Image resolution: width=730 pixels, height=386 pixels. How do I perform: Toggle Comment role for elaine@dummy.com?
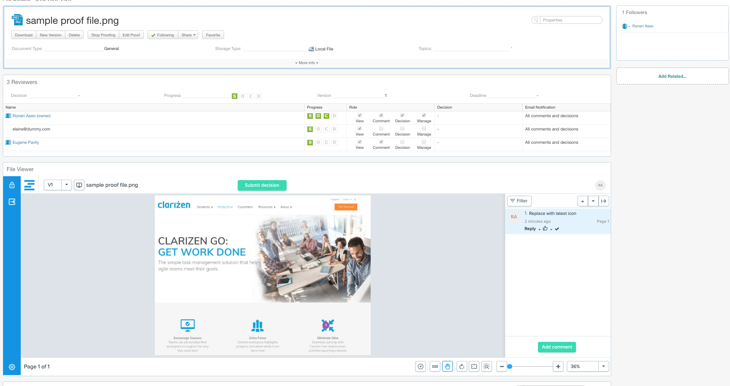point(381,129)
